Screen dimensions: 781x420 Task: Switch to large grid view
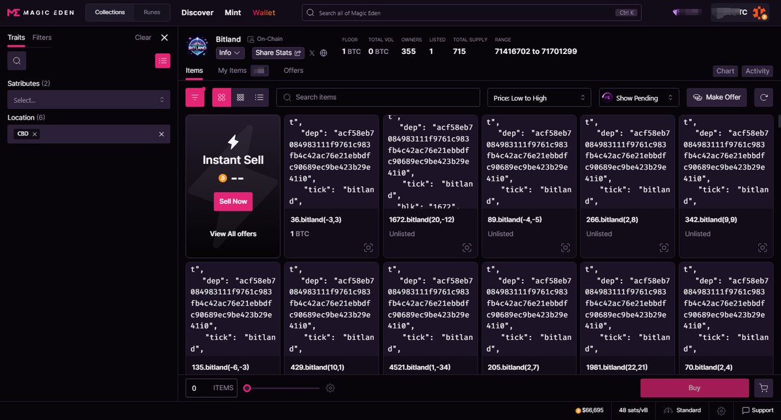click(x=221, y=98)
